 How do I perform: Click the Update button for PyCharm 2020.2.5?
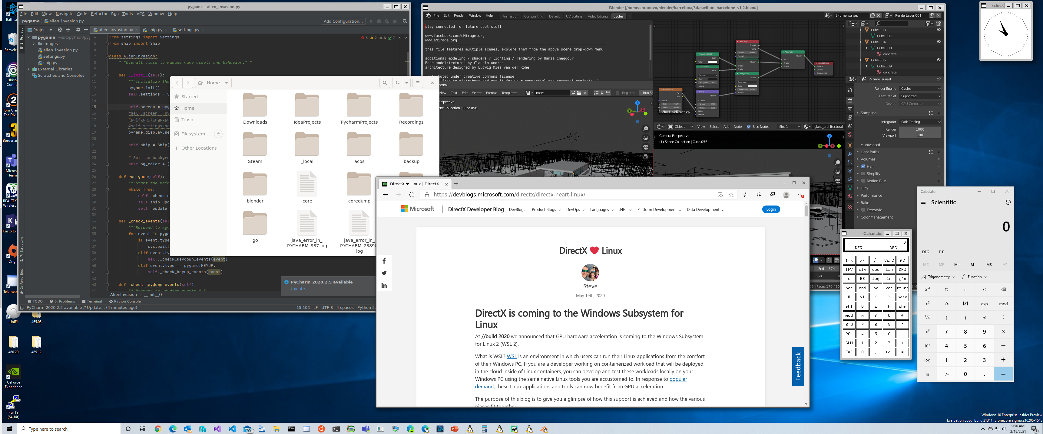299,287
